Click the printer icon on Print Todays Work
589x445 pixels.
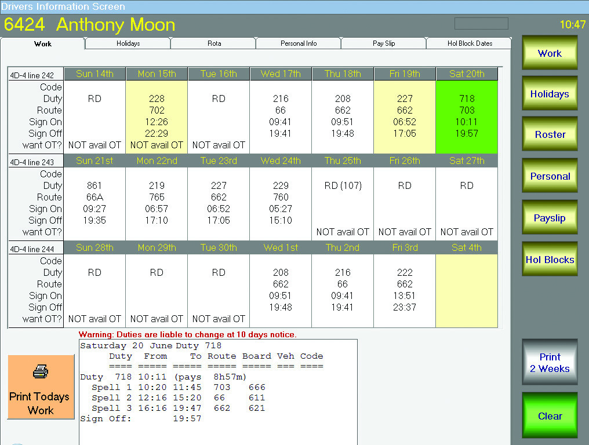coord(41,372)
